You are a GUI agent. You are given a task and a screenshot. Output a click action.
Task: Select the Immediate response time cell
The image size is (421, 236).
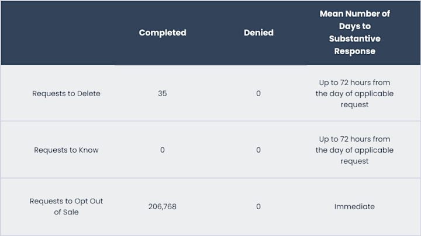[354, 206]
